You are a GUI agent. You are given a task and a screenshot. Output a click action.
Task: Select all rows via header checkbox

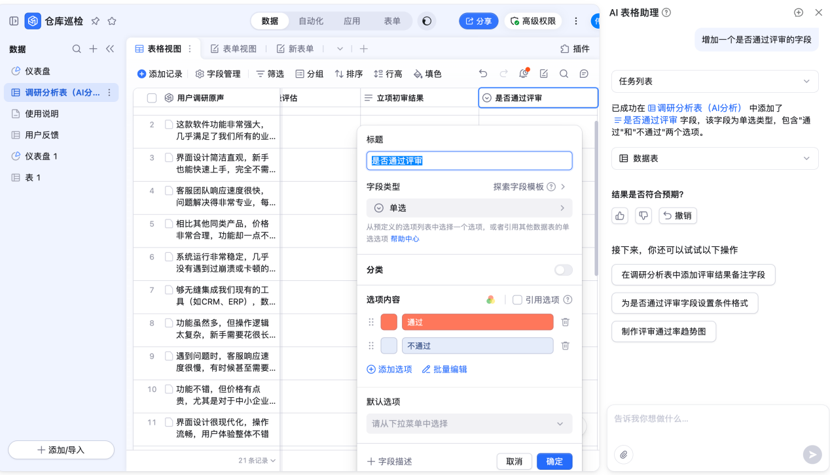pyautogui.click(x=152, y=98)
